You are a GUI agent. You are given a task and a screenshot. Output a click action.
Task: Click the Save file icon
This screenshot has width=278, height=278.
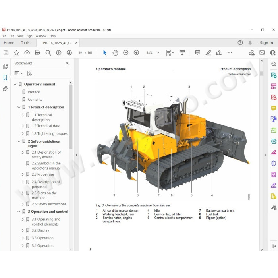[6, 53]
